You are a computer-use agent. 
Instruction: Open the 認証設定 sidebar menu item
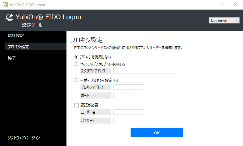[x=16, y=35]
